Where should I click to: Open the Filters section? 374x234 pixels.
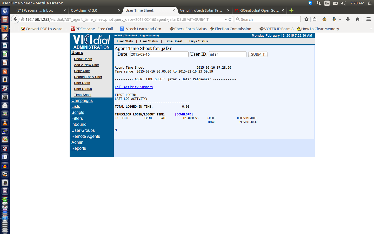(77, 119)
